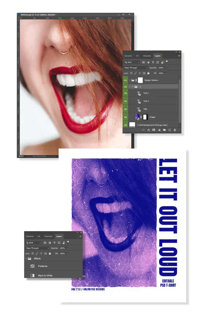Open Kind filter dropdown in Effects panel
The image size is (203, 327).
point(33,243)
